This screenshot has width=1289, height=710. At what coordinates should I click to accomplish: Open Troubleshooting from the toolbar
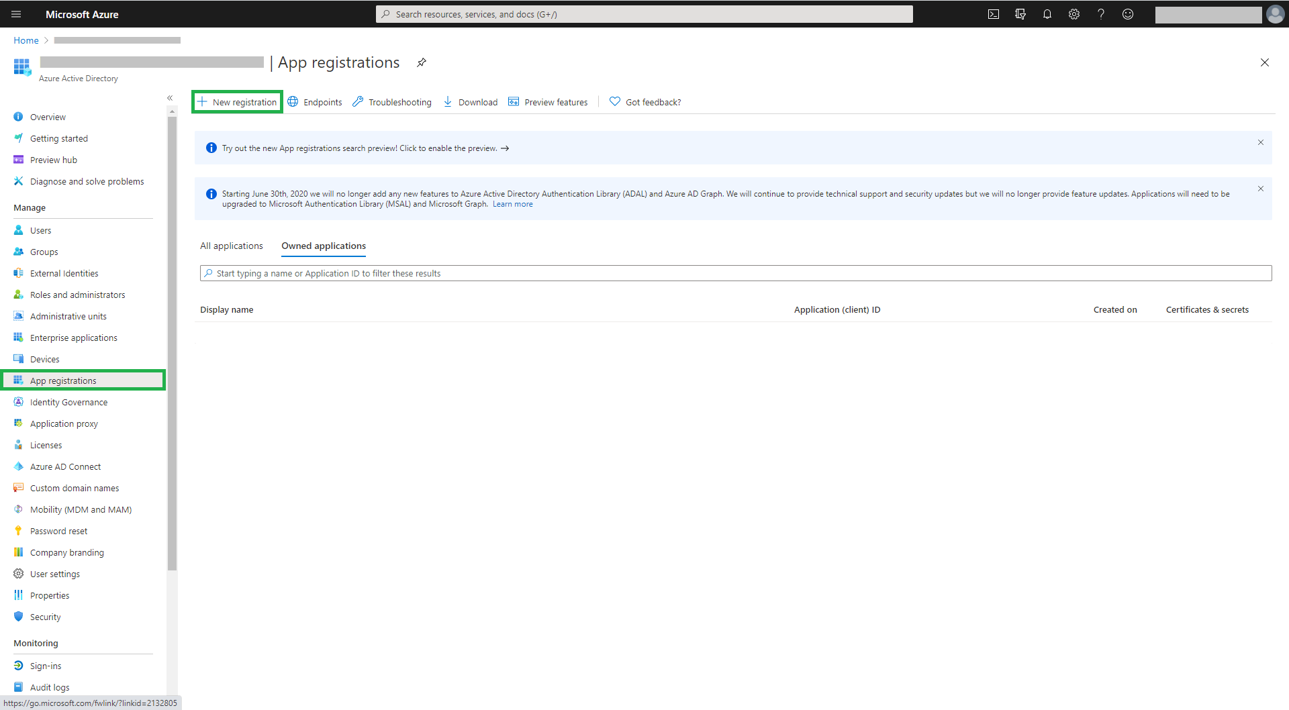click(x=392, y=102)
